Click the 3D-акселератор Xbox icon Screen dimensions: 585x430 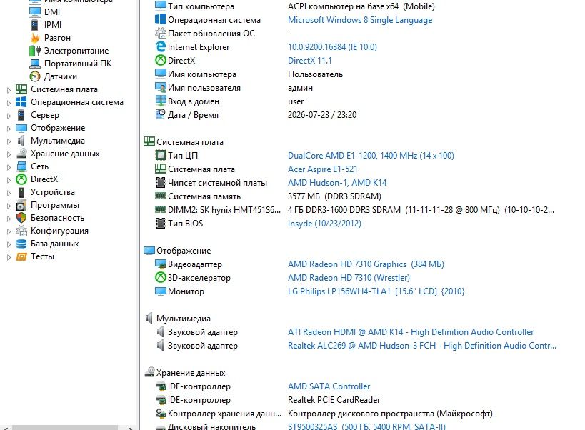(161, 277)
